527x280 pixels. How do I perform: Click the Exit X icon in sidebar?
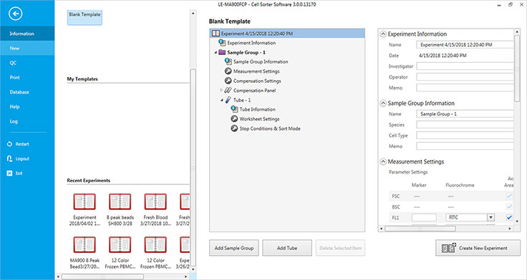[9, 174]
